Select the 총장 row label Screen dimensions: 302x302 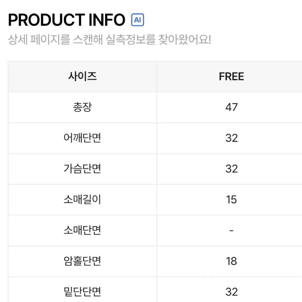[x=82, y=107]
